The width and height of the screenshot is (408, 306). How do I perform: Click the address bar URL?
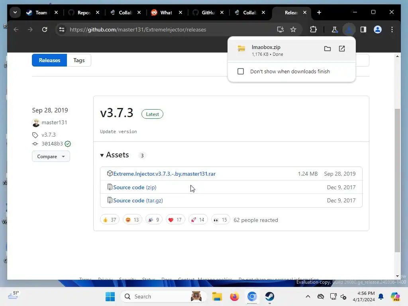tap(138, 29)
